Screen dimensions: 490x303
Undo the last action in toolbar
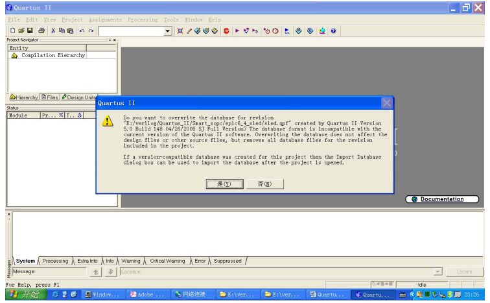click(x=82, y=30)
